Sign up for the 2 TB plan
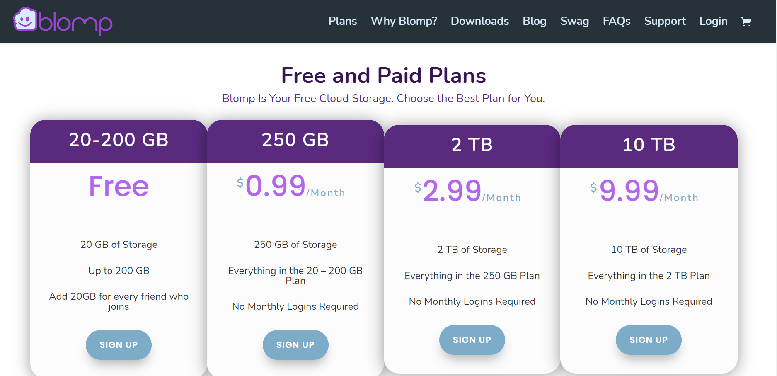Viewport: 777px width, 376px height. (472, 340)
